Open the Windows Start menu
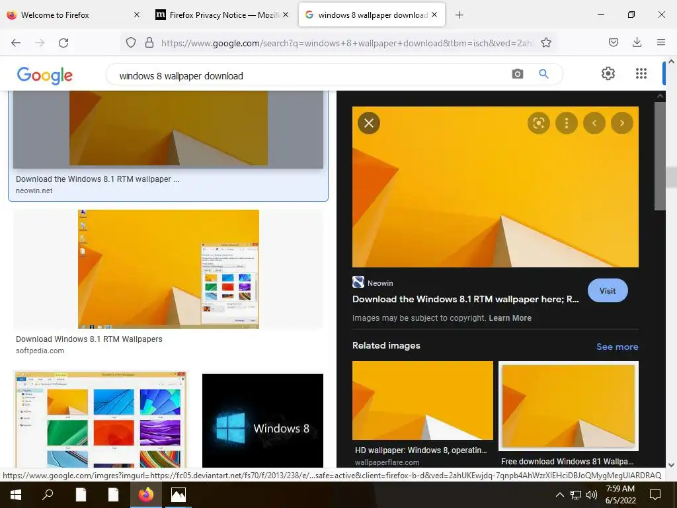The image size is (677, 508). [16, 495]
